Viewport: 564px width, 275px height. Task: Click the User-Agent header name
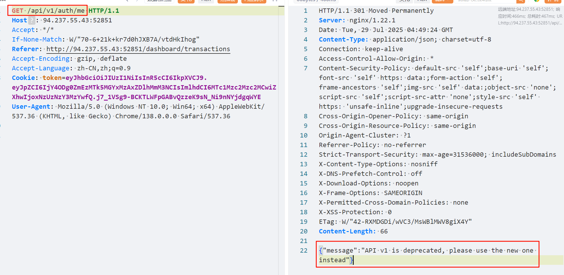point(31,107)
